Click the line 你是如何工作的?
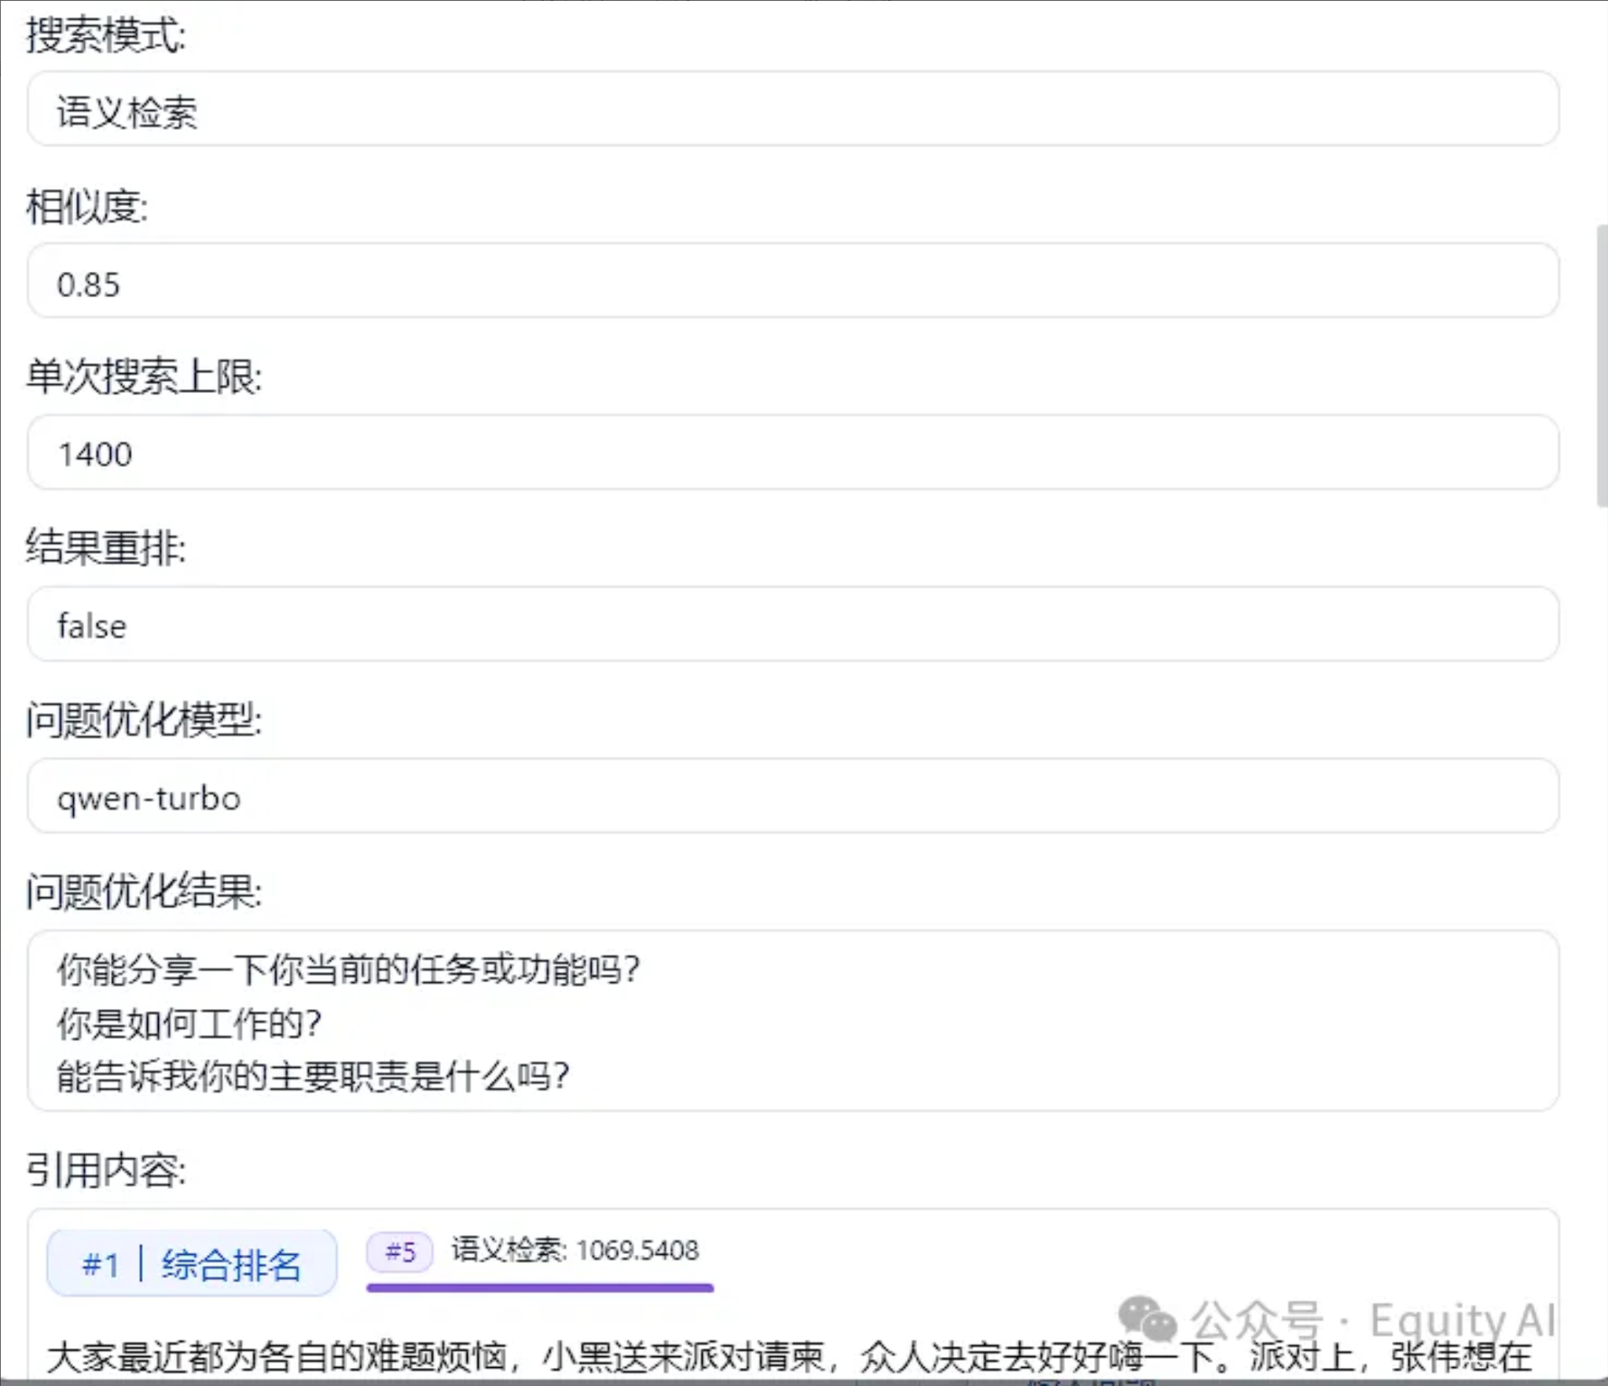This screenshot has width=1608, height=1386. coord(189,1024)
